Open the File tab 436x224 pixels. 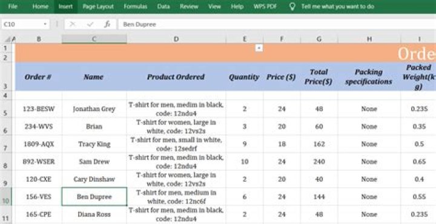click(13, 7)
